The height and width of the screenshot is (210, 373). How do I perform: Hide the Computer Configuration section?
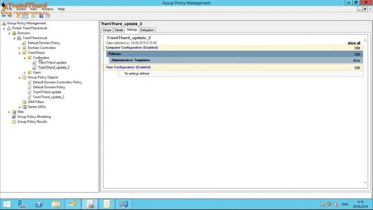[x=357, y=48]
